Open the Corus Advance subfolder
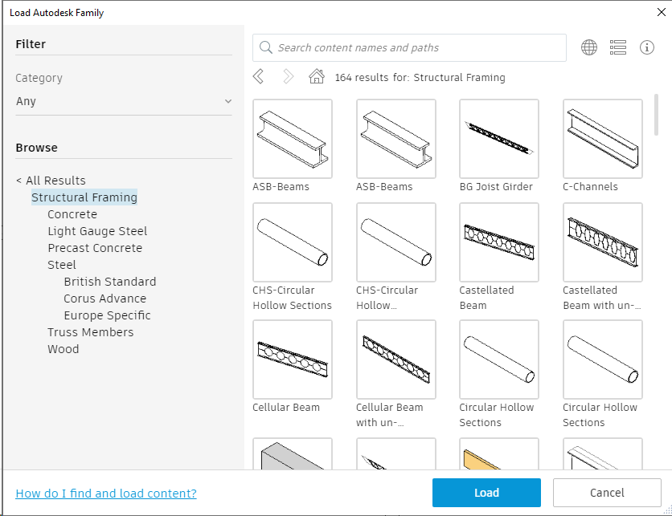The height and width of the screenshot is (516, 672). point(105,299)
